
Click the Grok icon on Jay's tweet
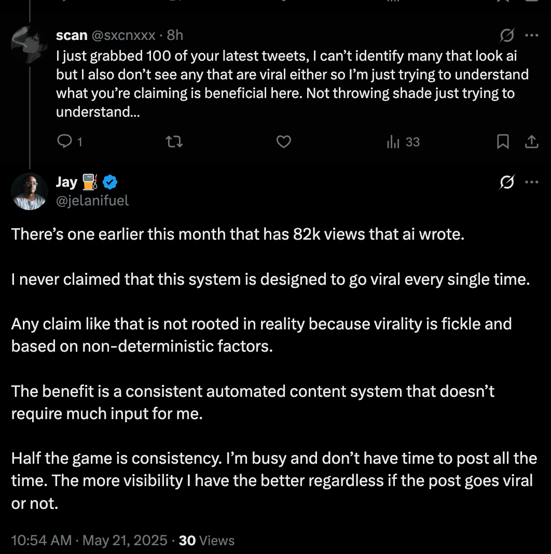point(507,182)
